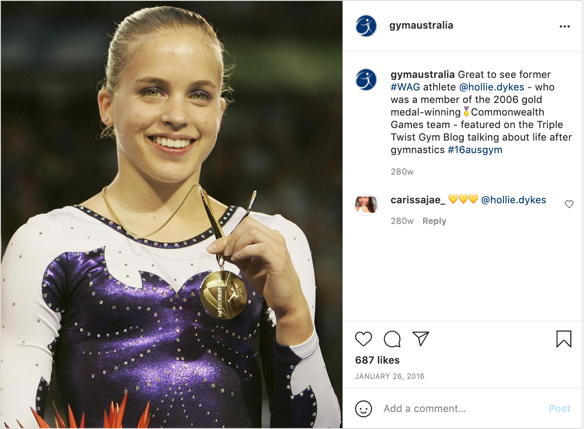
Task: Open the #16ausgym hashtag
Action: coord(475,150)
